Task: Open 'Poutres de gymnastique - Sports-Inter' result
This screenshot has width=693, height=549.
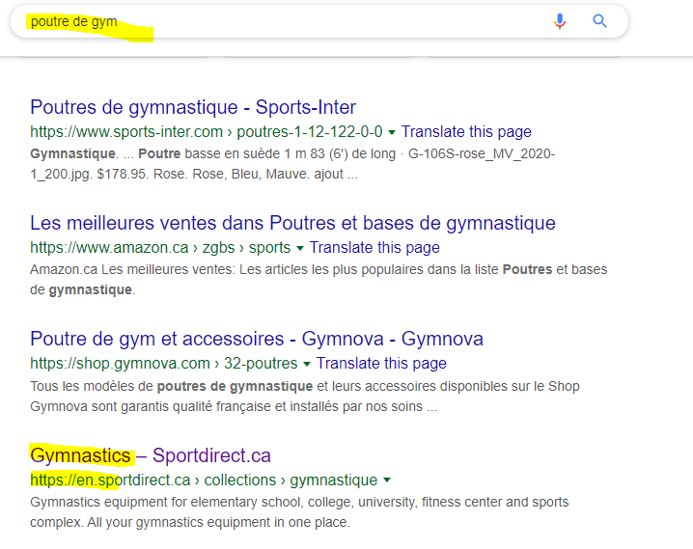Action: point(193,107)
